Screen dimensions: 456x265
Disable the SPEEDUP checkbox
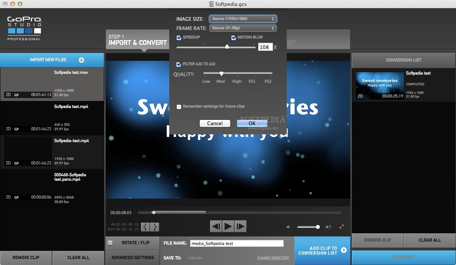tap(179, 37)
